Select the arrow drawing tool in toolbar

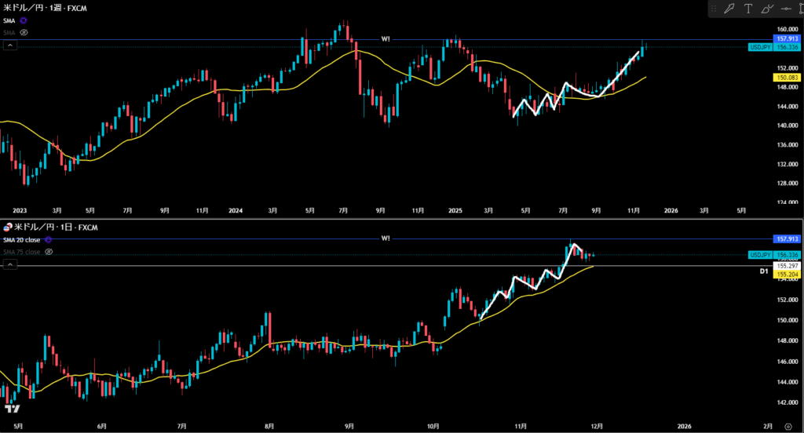[x=729, y=9]
